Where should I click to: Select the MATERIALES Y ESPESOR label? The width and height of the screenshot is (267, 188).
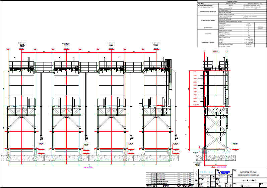pos(208,43)
